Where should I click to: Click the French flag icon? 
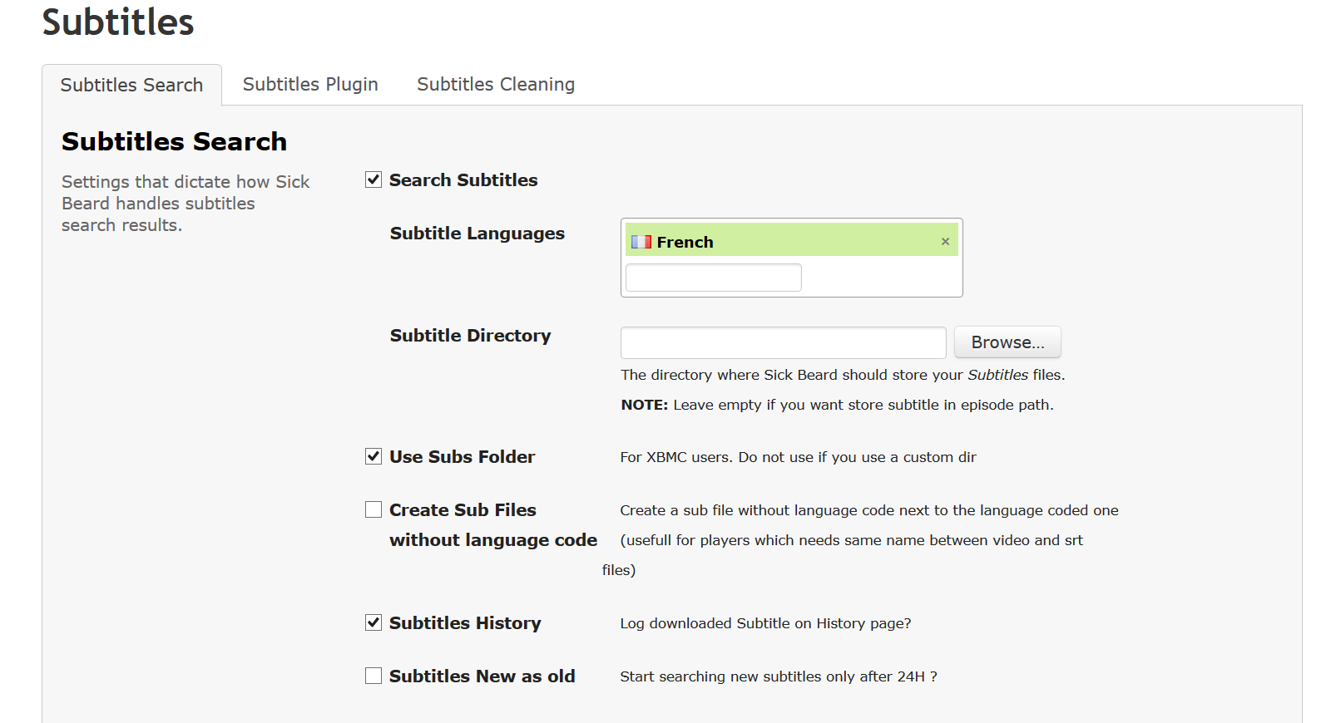pos(641,242)
